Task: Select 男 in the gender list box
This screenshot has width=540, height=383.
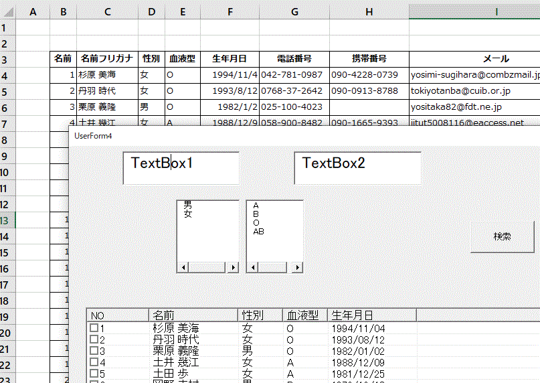Action: (188, 206)
